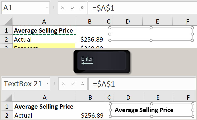
Task: Select column B header in upper sheet
Action: click(x=90, y=21)
